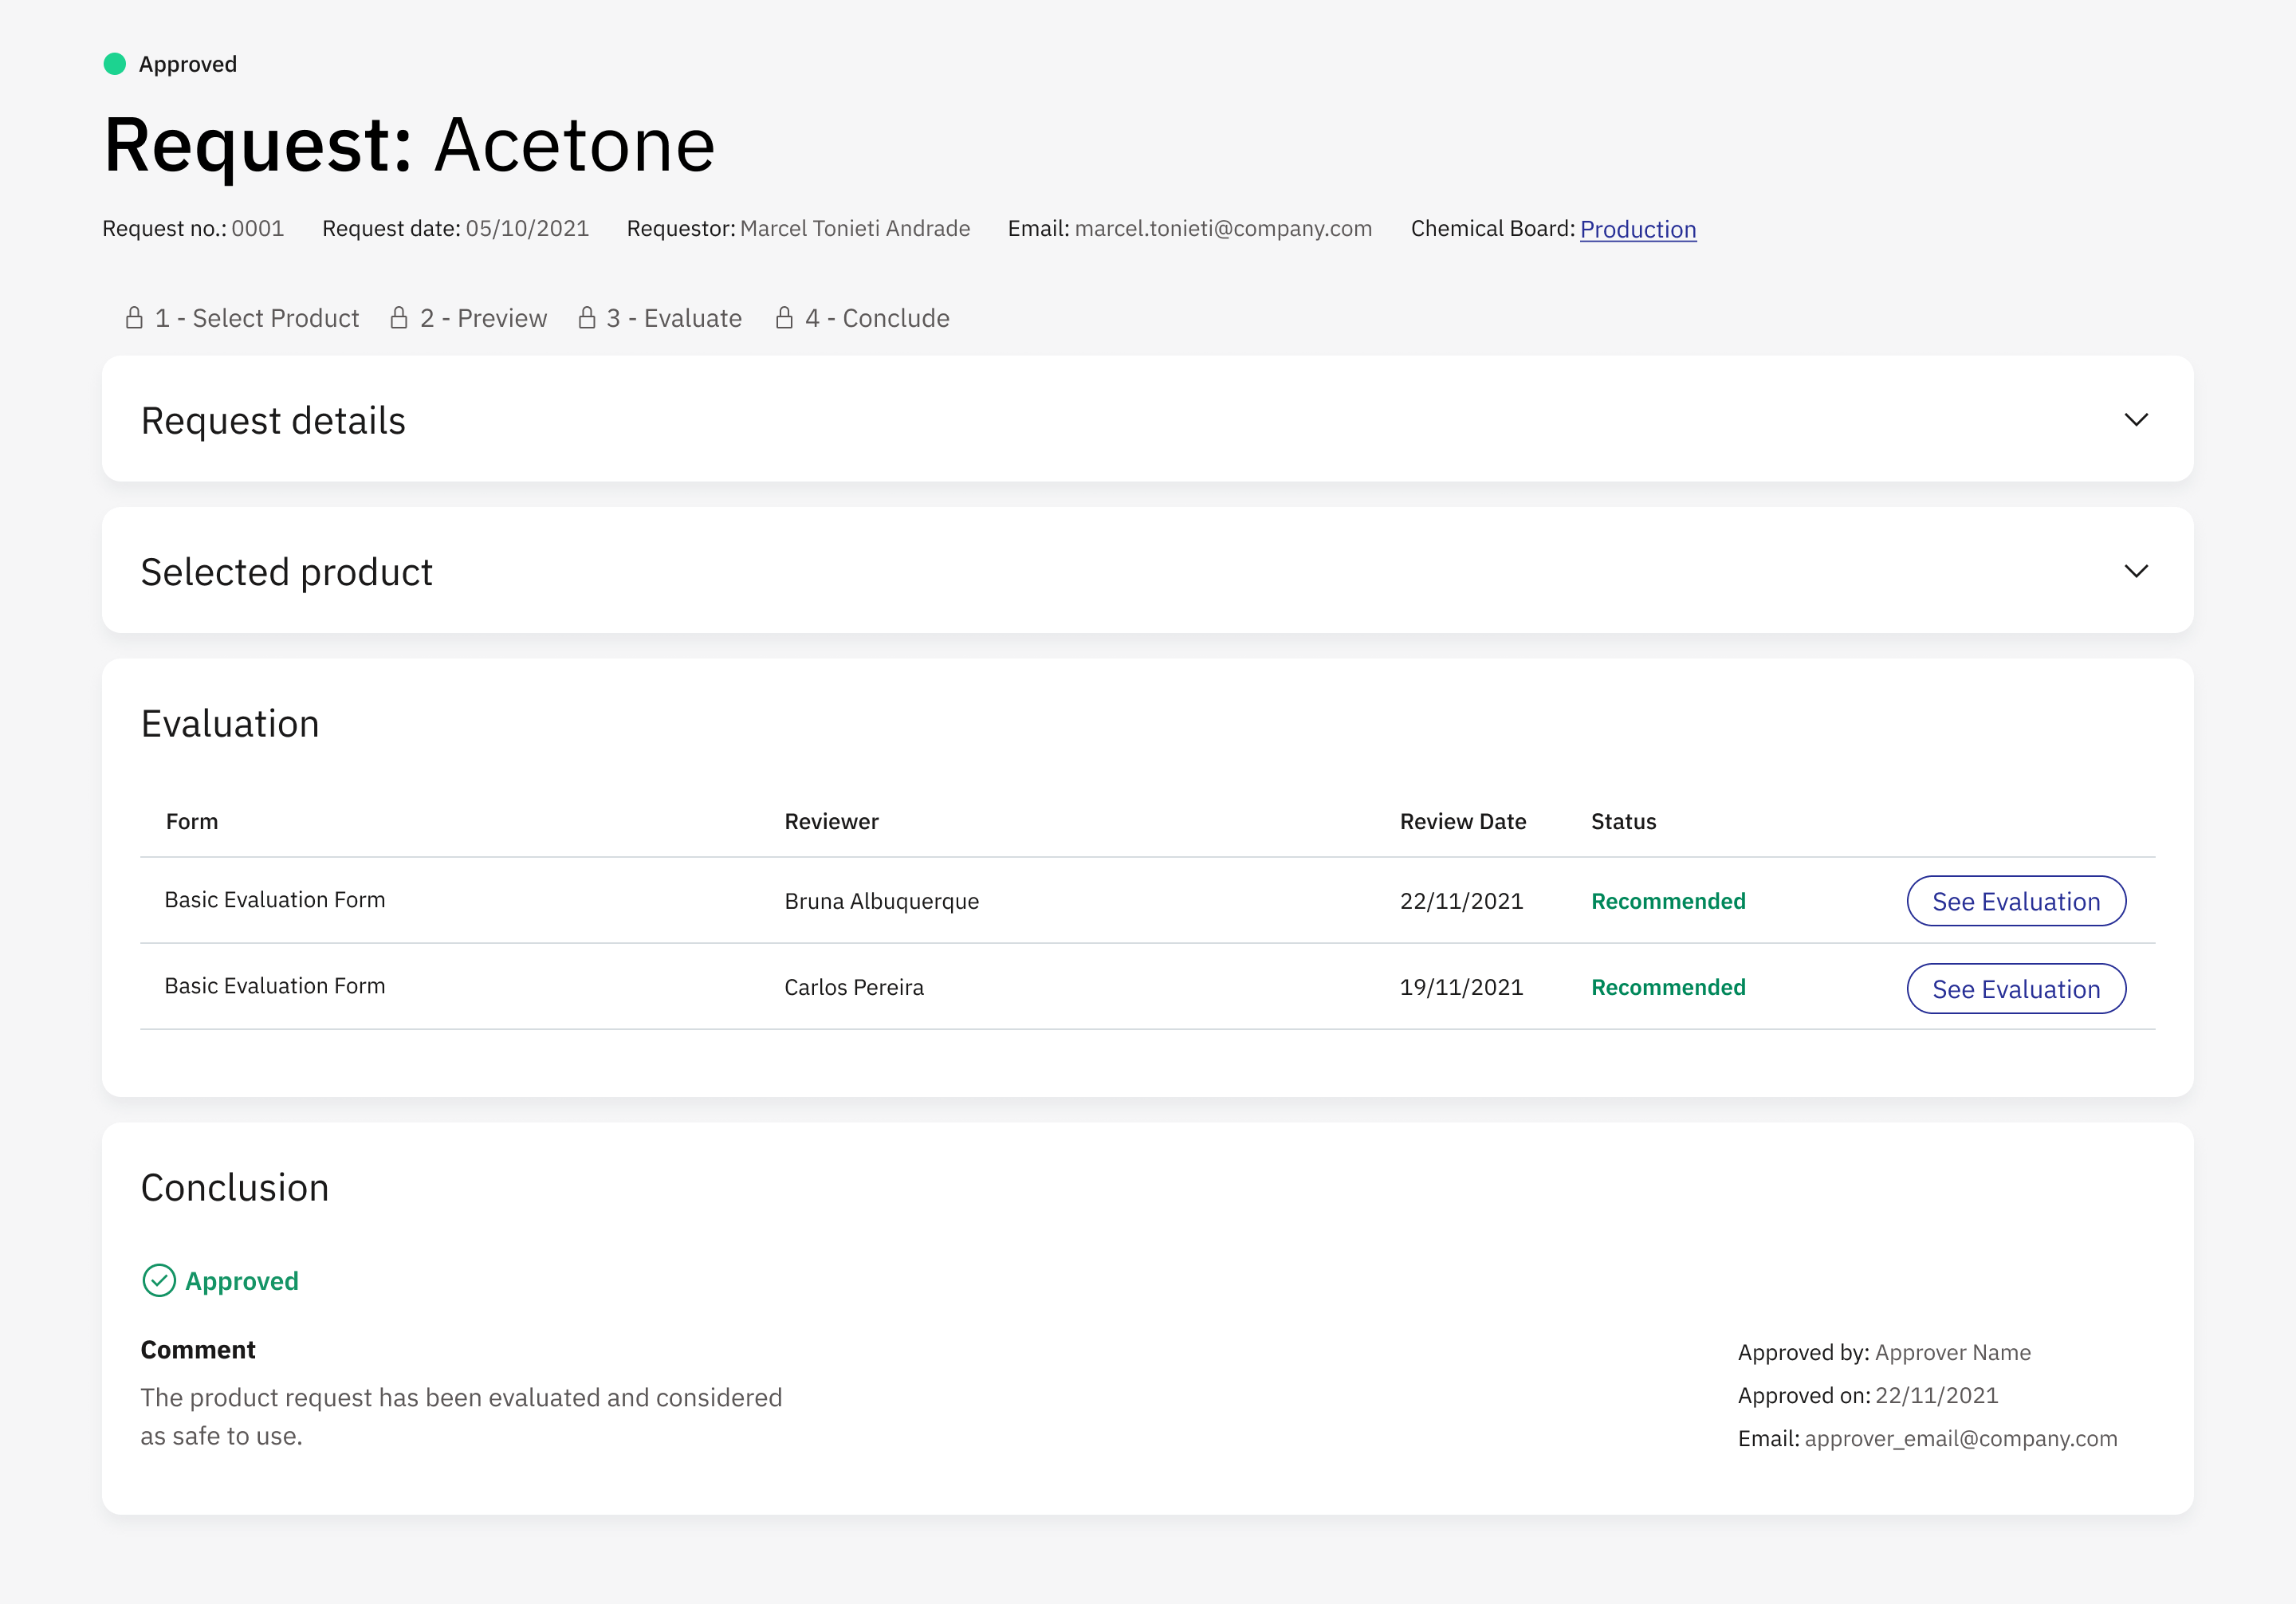
Task: See Evaluation by Bruna Albuquerque
Action: click(2016, 901)
